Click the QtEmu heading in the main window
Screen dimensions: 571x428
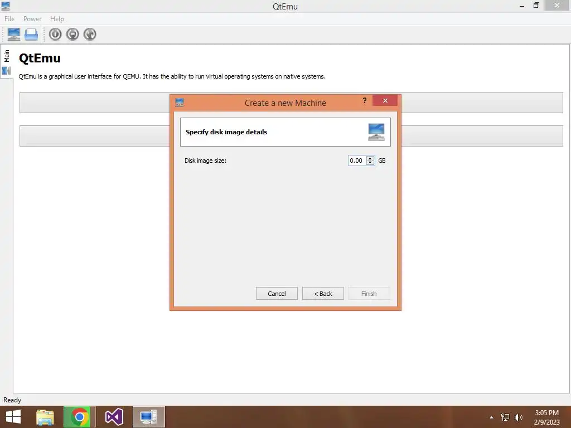[x=40, y=58]
